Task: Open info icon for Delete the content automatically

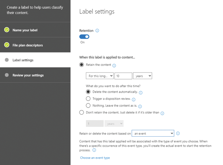Action: click(x=140, y=93)
